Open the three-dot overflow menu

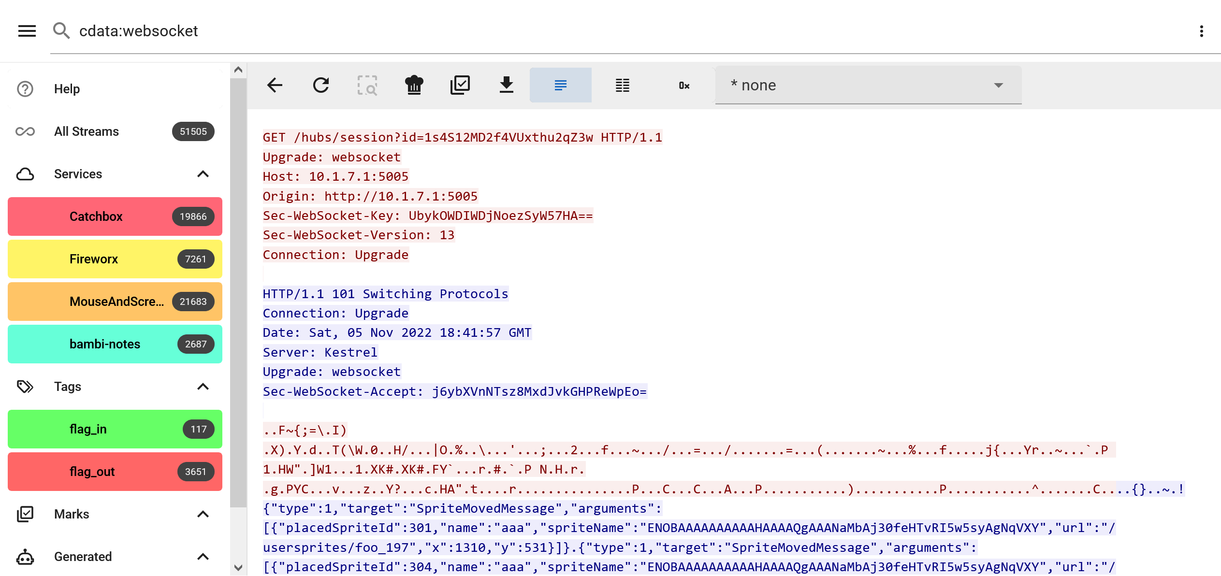pyautogui.click(x=1201, y=31)
